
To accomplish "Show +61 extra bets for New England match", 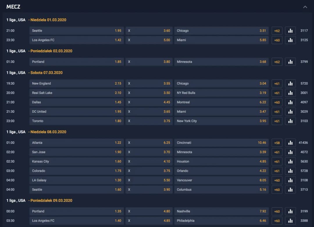I will [x=277, y=84].
